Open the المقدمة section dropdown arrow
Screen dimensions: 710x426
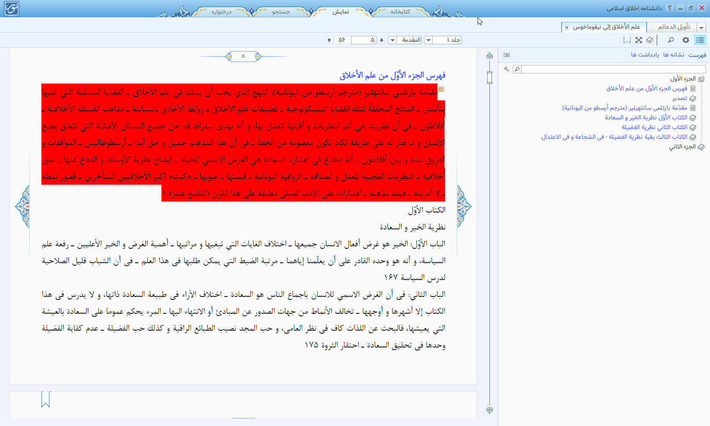pos(392,40)
